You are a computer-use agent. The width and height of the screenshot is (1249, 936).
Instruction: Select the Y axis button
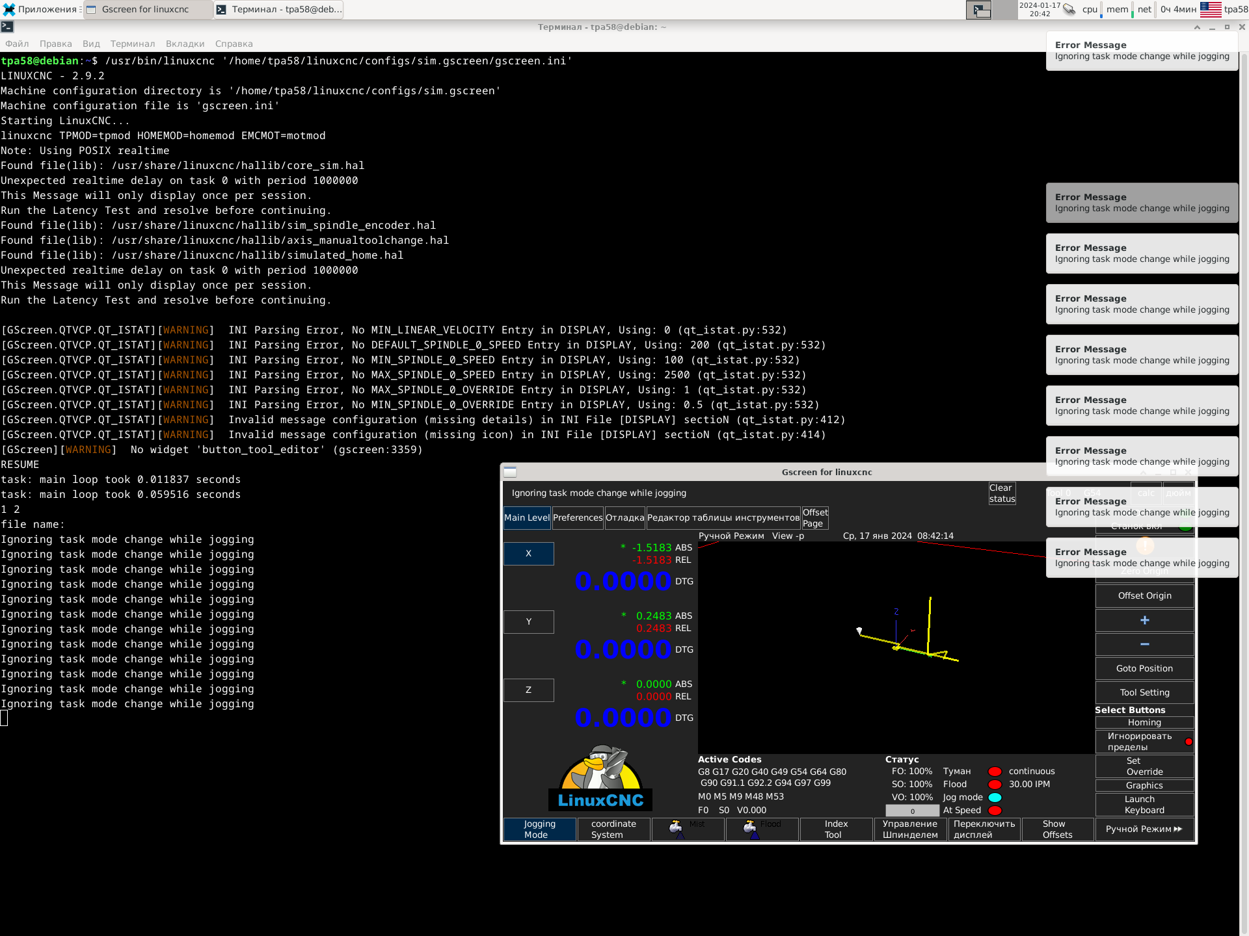pos(528,622)
